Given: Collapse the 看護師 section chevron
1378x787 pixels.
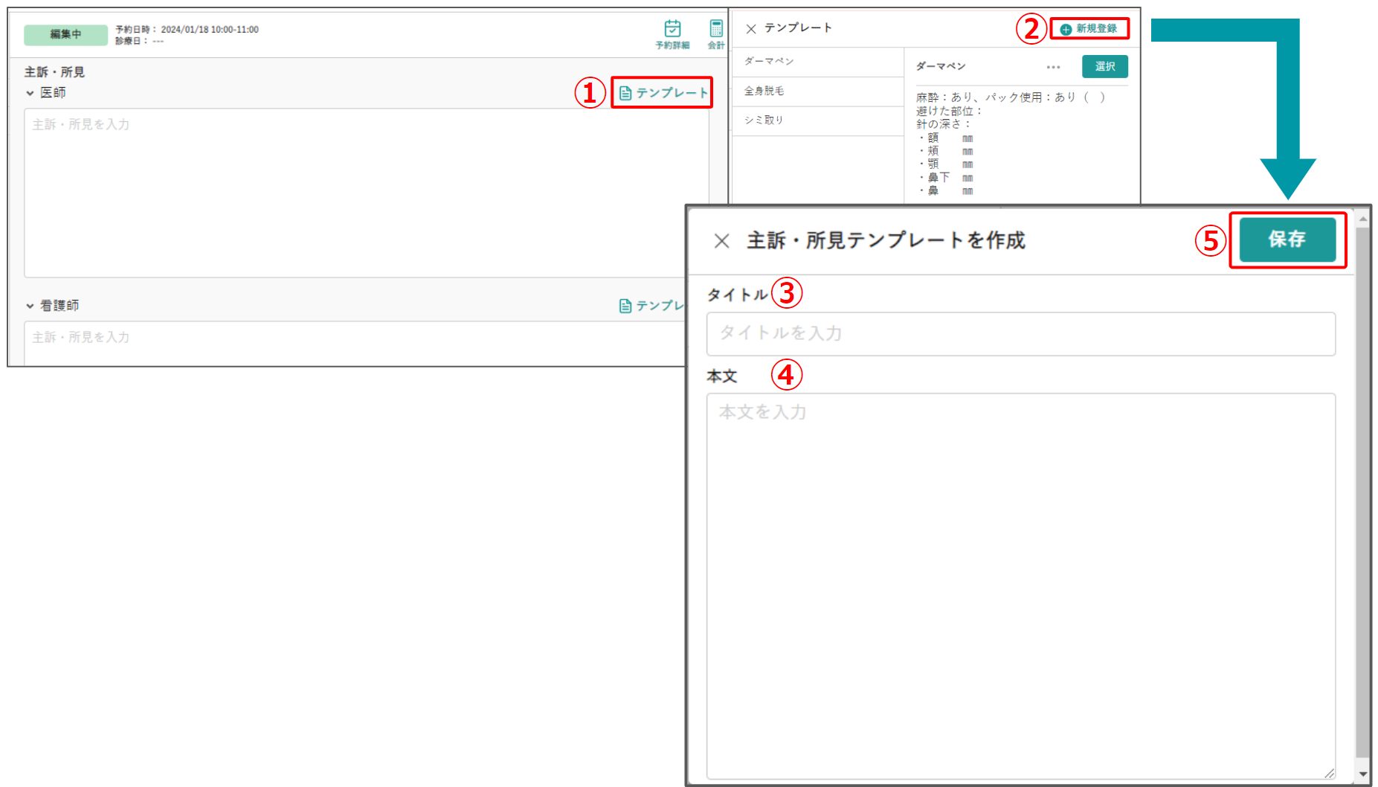Looking at the screenshot, I should pos(30,306).
